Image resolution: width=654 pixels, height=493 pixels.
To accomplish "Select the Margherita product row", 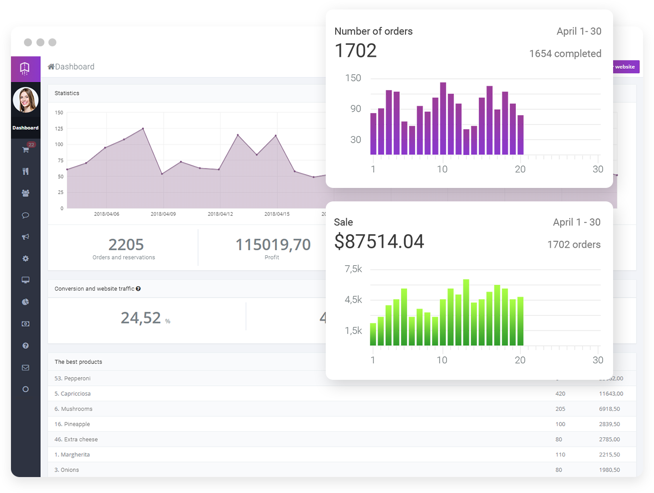I will click(x=72, y=455).
